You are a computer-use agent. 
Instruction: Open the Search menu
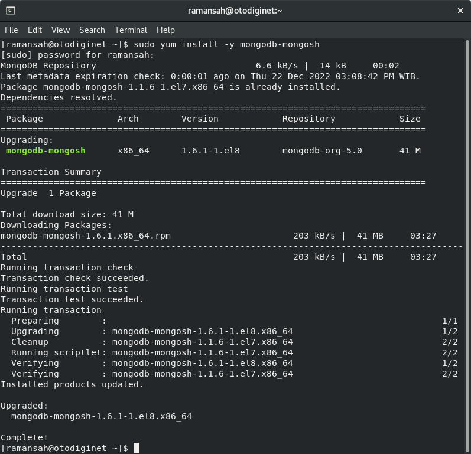92,30
